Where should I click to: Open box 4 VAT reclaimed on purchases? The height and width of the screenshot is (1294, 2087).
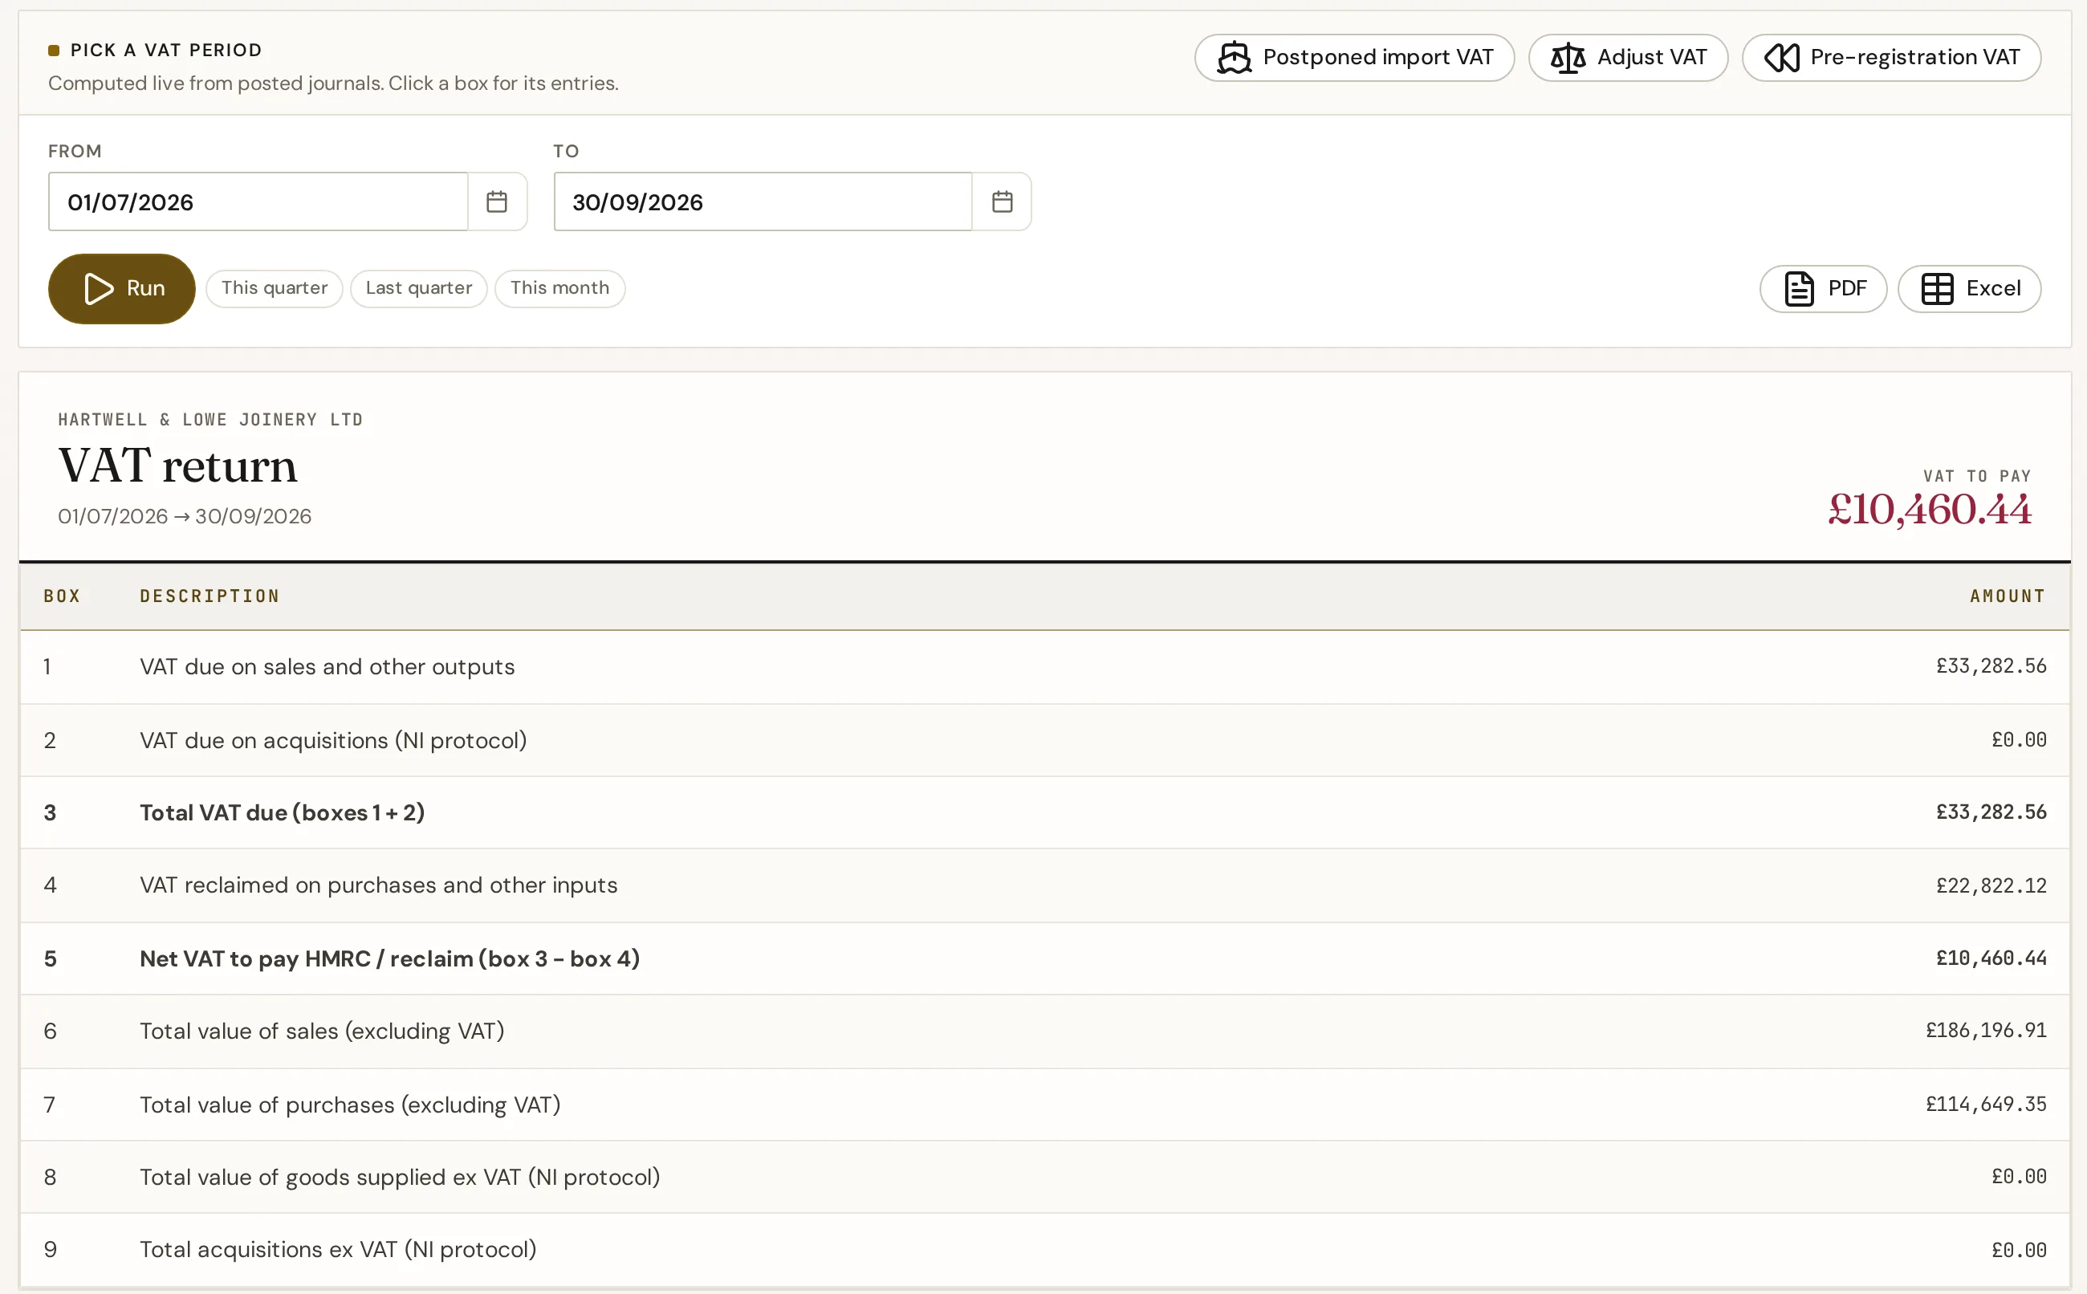[1044, 885]
